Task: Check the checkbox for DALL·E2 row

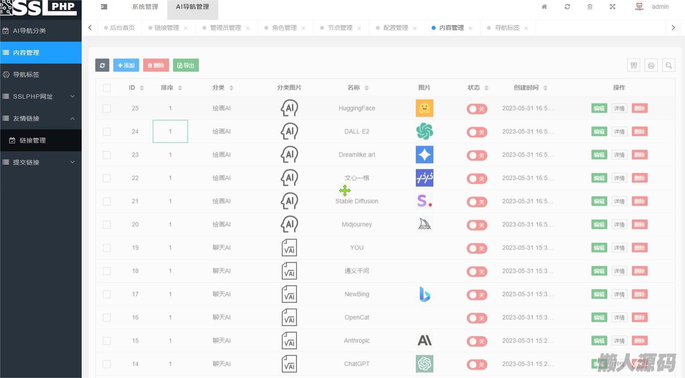Action: 107,132
